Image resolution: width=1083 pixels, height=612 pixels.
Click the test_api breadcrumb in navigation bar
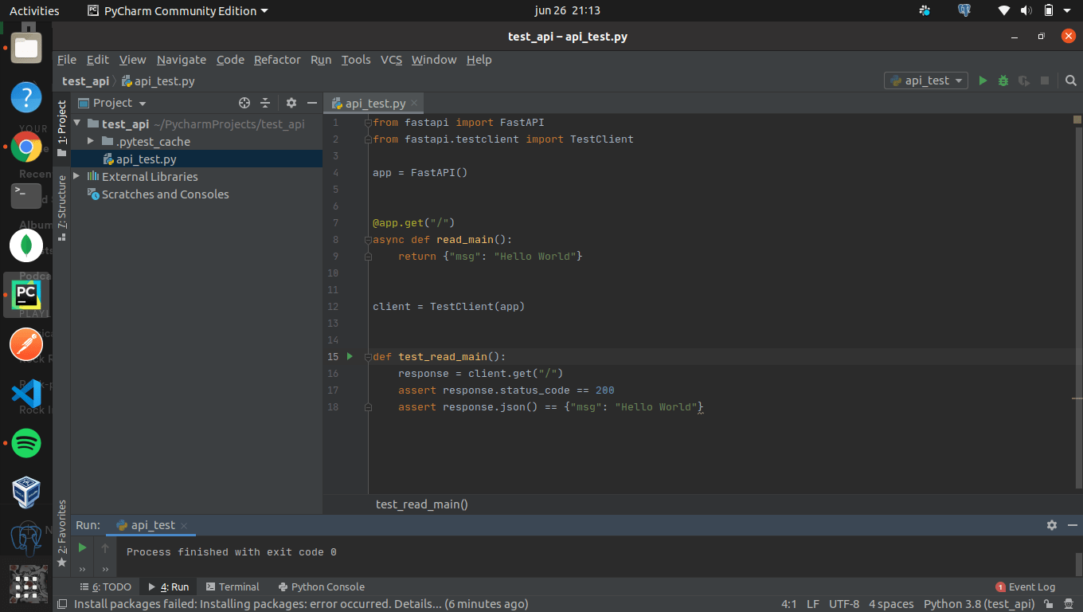click(85, 81)
